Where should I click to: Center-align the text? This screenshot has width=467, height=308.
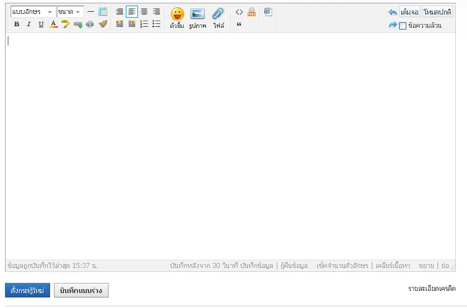tap(144, 12)
